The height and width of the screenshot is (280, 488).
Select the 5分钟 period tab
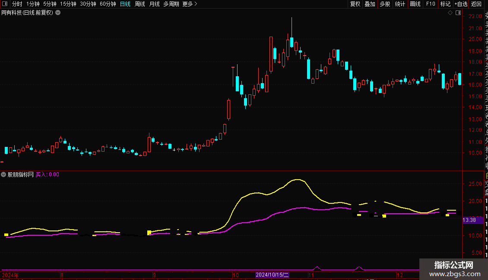point(50,4)
